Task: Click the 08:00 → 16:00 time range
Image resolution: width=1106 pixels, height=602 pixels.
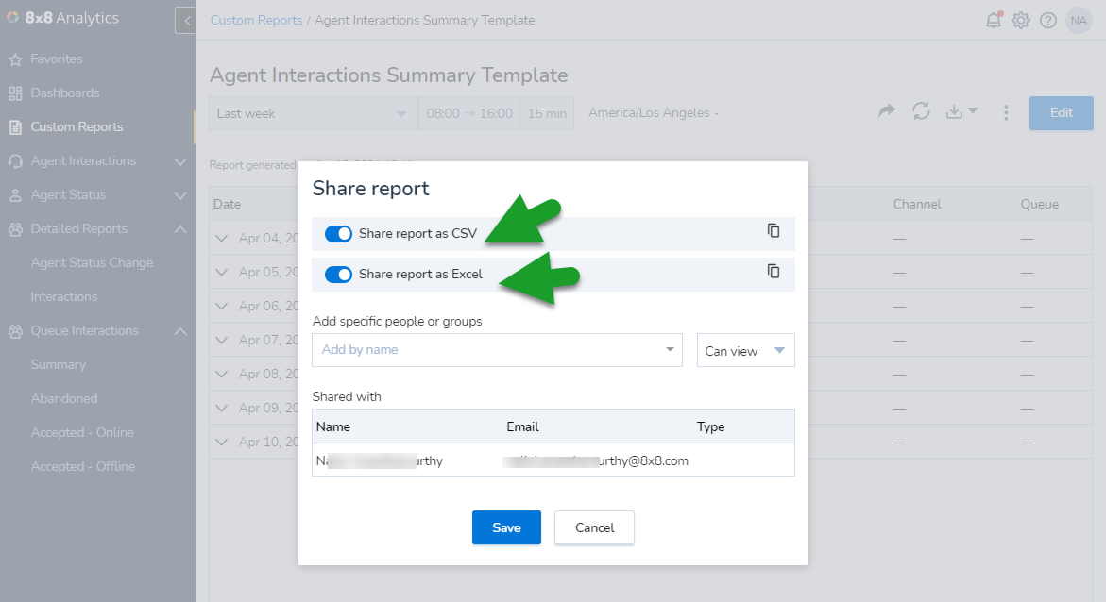Action: (x=469, y=113)
